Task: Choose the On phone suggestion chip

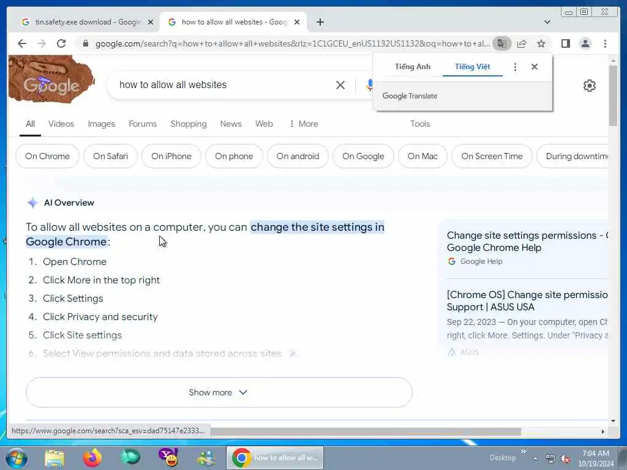Action: coord(234,156)
